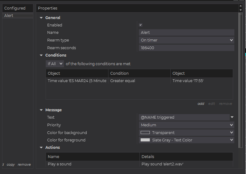Click the add condition link
The width and height of the screenshot is (246, 174).
click(201, 104)
